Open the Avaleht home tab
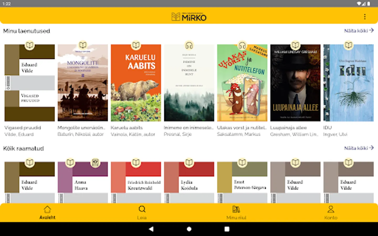378x236 pixels. tap(47, 213)
